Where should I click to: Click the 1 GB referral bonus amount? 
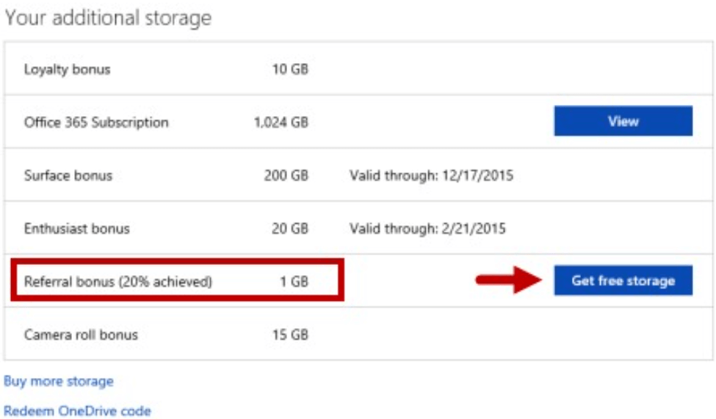[294, 282]
